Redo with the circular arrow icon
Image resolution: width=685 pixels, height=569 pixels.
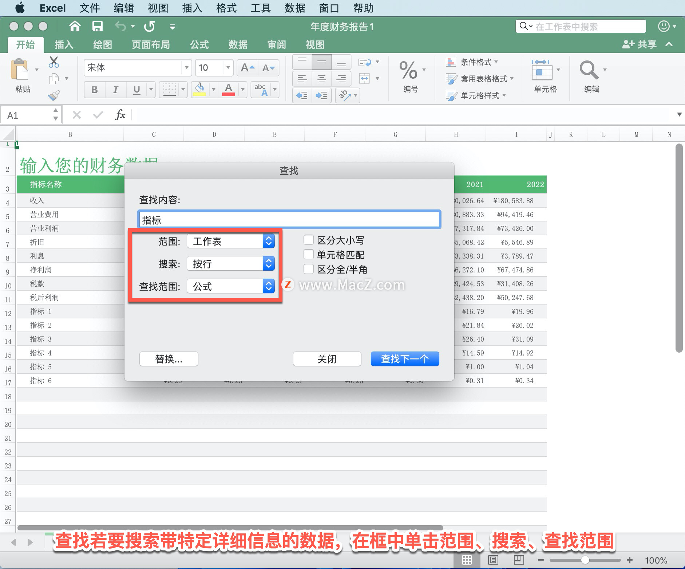pyautogui.click(x=150, y=26)
